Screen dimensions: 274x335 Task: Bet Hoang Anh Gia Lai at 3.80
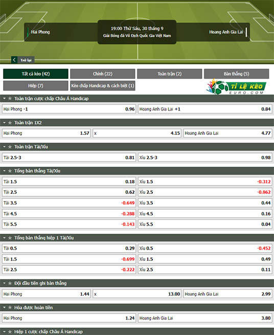tap(205, 318)
